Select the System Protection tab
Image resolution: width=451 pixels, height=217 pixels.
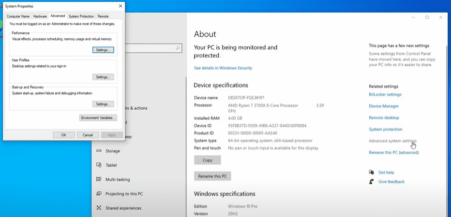point(81,16)
